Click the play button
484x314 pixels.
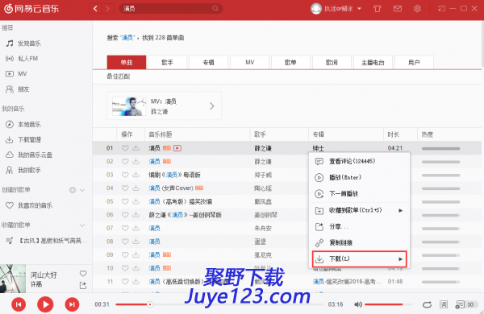45,304
